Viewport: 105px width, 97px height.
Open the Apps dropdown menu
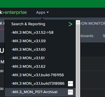point(42,13)
